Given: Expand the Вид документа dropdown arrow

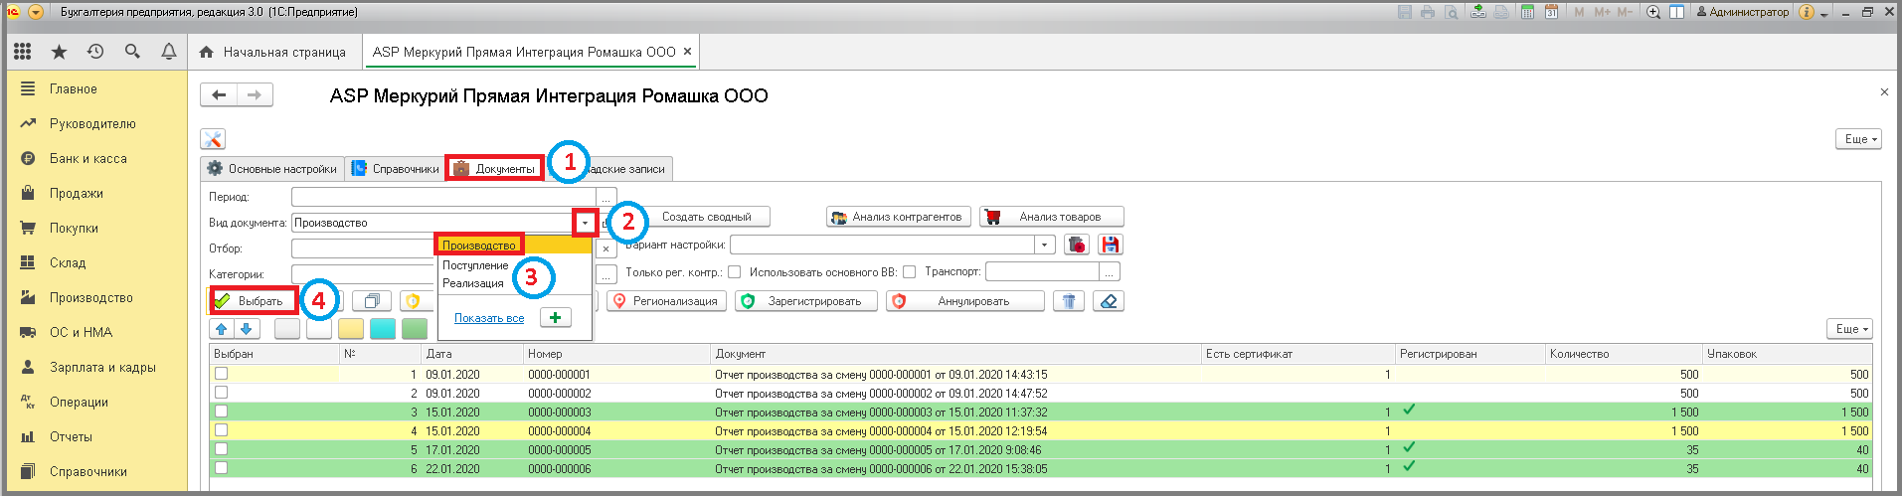Looking at the screenshot, I should tap(585, 223).
